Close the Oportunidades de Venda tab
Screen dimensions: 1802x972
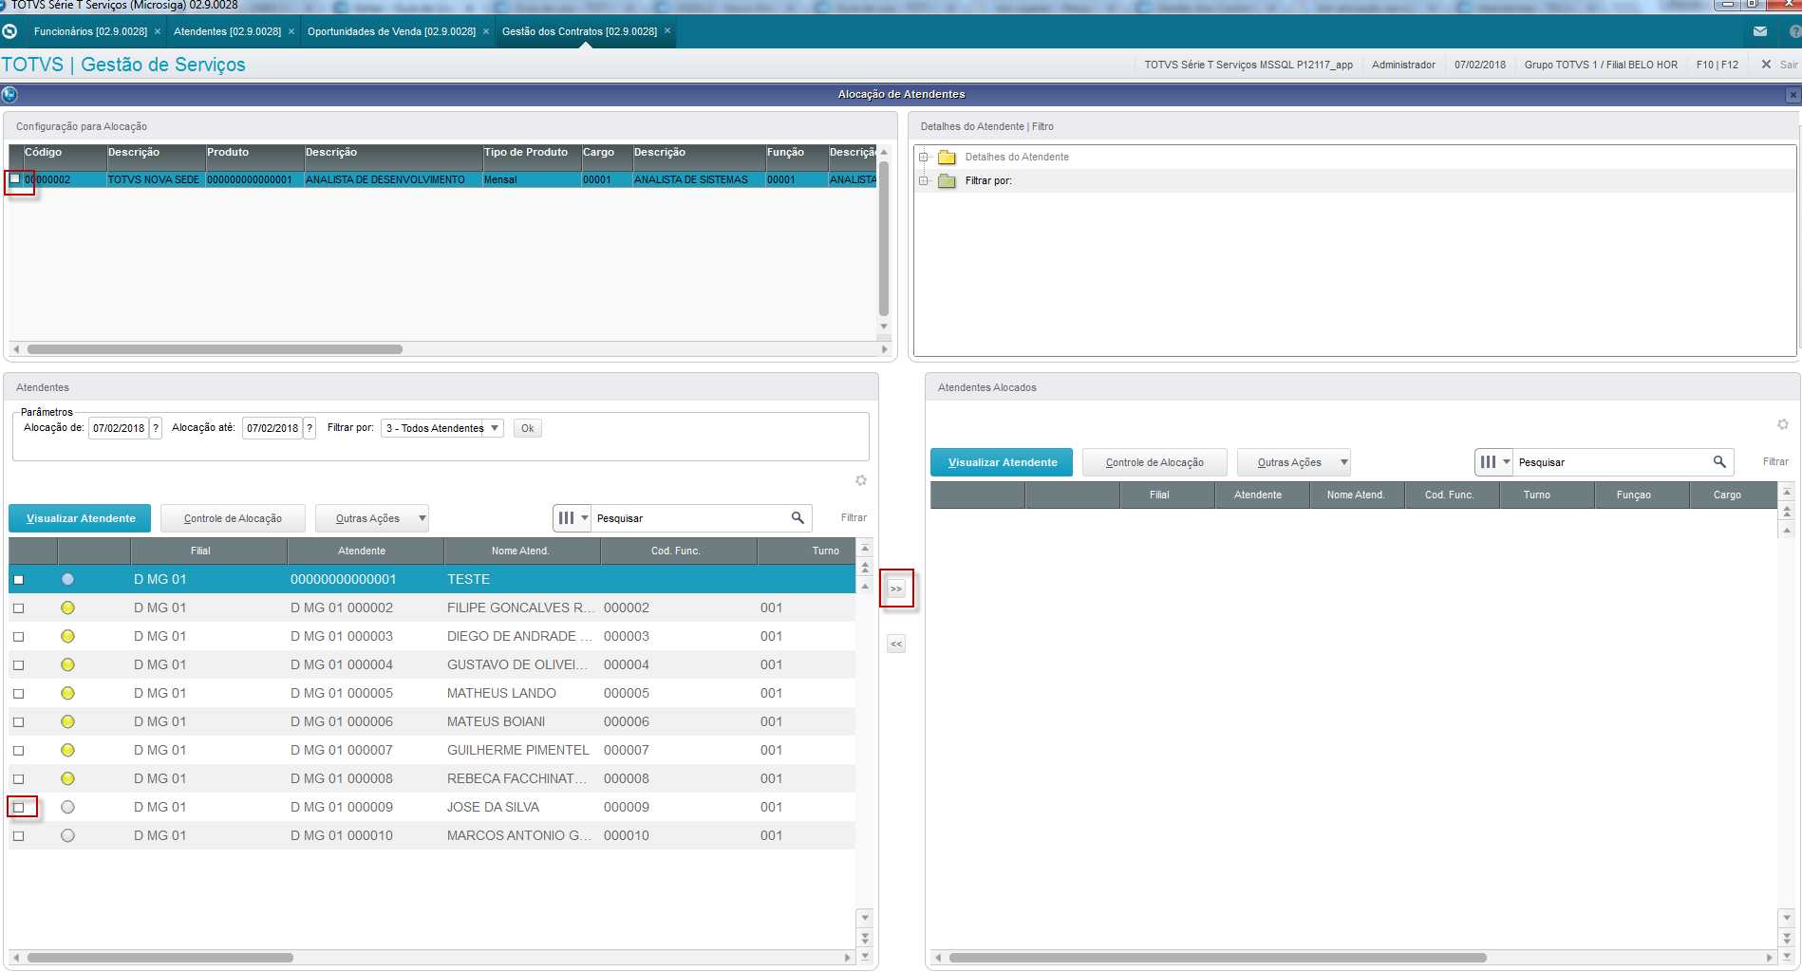(486, 31)
